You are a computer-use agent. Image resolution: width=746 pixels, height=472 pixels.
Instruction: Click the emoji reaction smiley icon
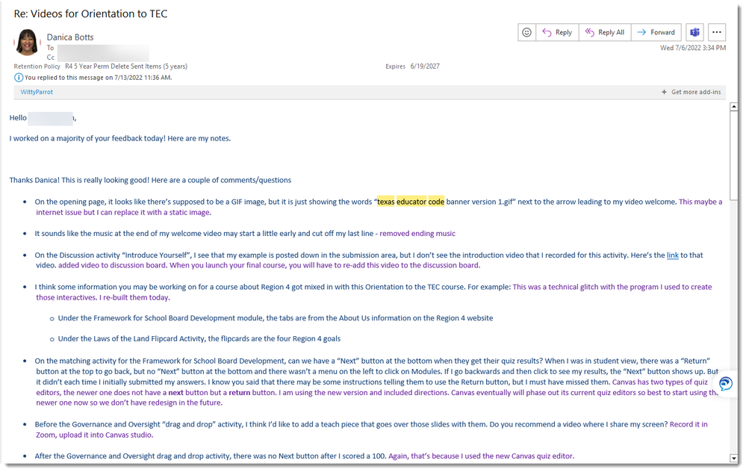pos(527,32)
